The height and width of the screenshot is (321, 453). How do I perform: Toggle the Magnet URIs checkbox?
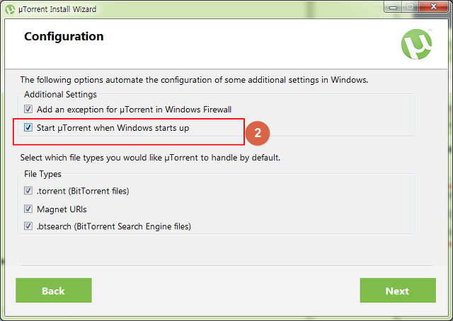point(28,209)
